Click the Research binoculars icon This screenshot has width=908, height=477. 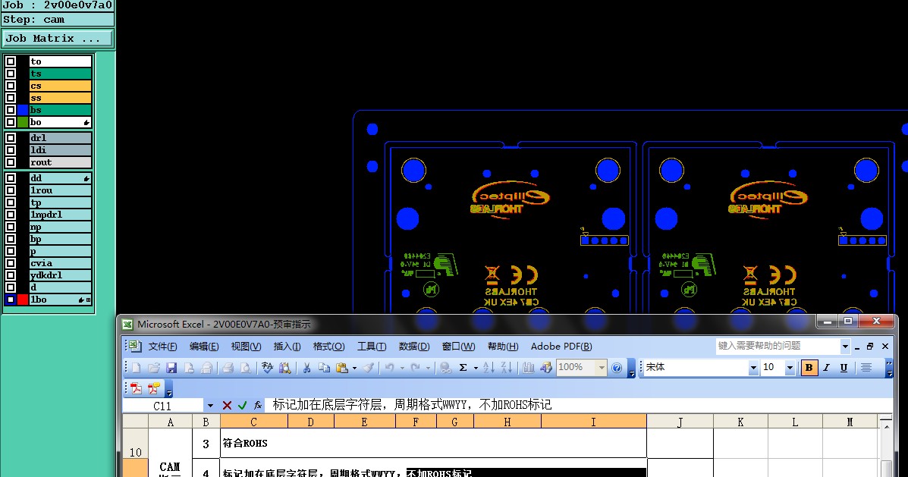pyautogui.click(x=285, y=368)
